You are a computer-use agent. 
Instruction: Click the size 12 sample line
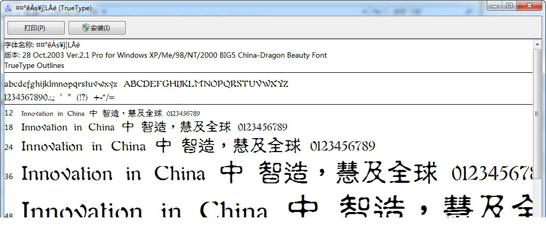tap(103, 113)
